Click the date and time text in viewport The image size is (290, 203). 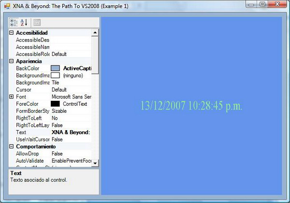pyautogui.click(x=191, y=106)
